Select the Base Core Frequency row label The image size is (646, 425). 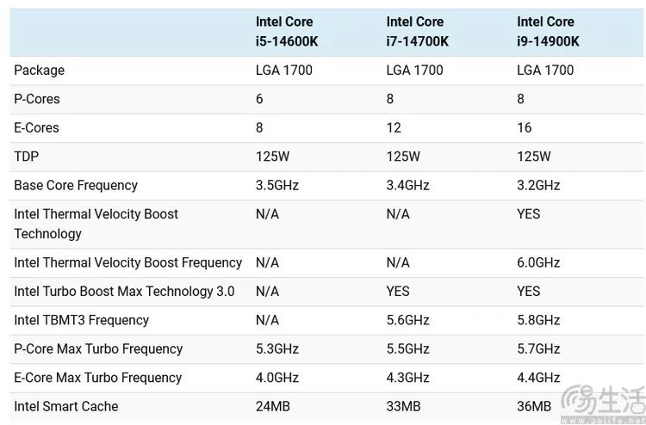pyautogui.click(x=76, y=185)
